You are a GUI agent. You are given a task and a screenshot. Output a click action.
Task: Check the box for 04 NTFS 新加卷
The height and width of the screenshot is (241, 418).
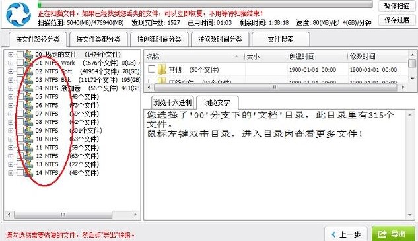tap(20, 88)
